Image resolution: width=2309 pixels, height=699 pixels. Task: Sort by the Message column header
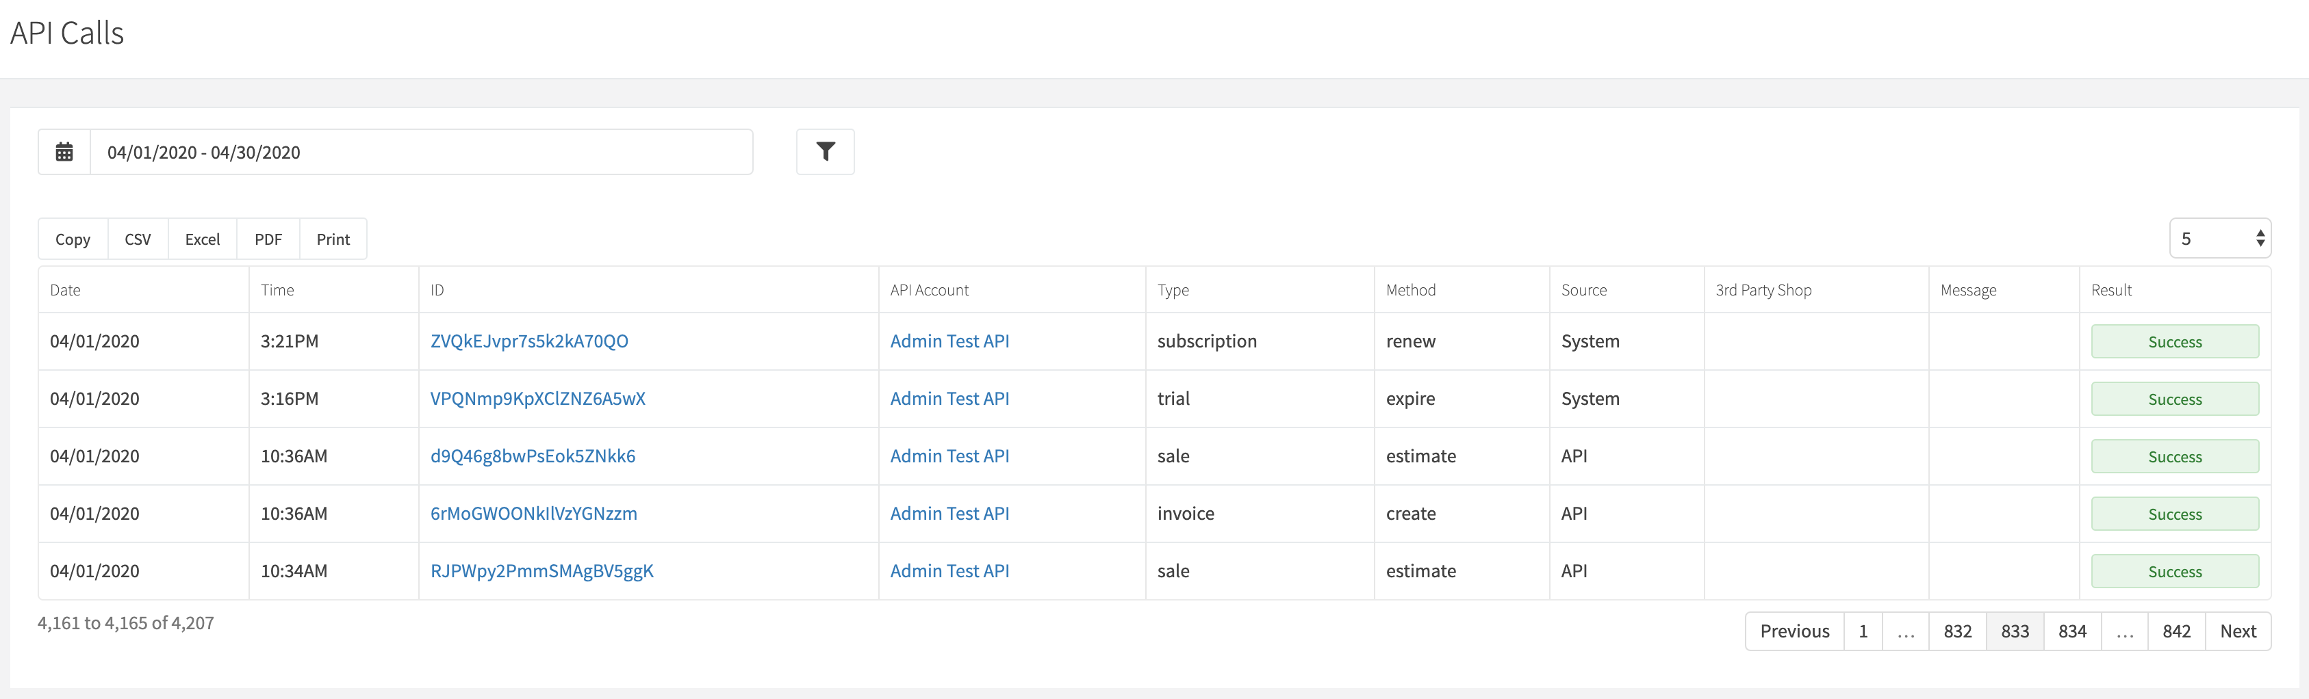2004,290
